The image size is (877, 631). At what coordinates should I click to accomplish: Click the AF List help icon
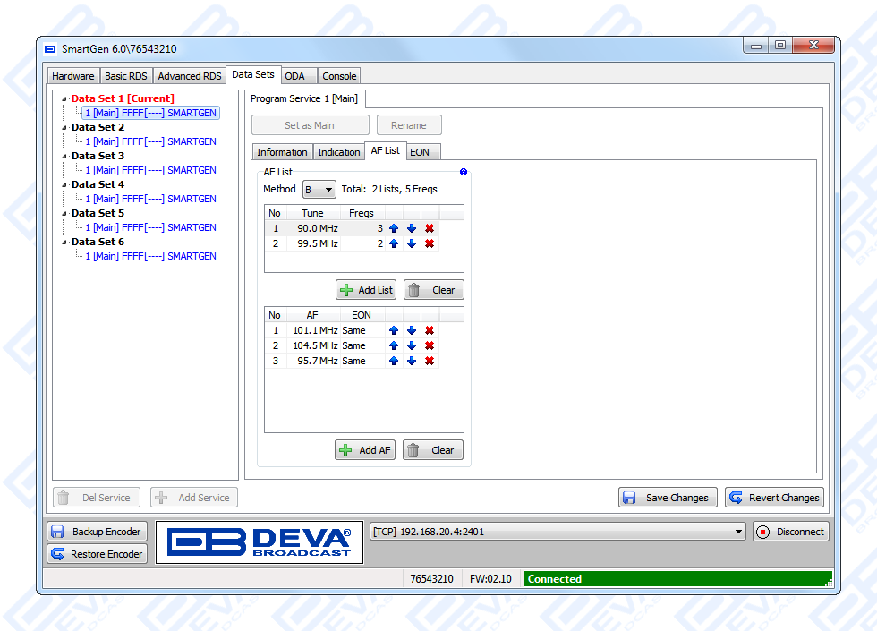(464, 172)
